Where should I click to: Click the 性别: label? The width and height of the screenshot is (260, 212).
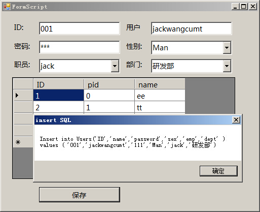click(134, 46)
